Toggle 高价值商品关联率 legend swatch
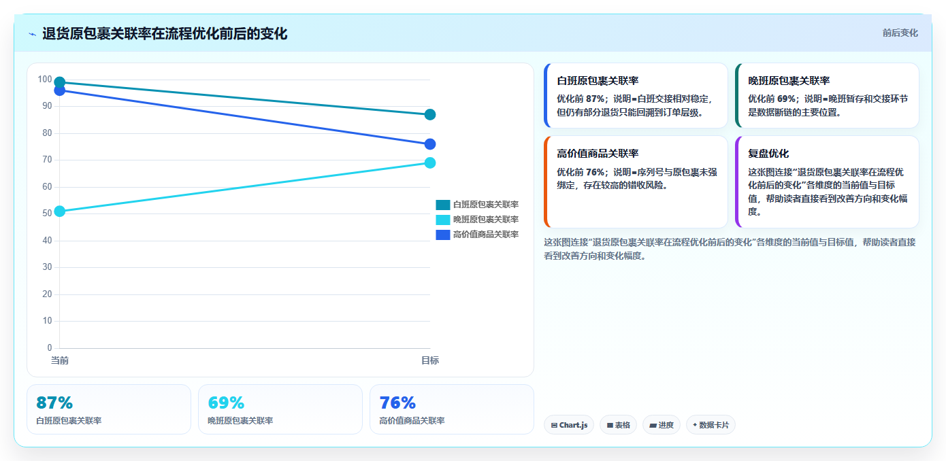 442,235
